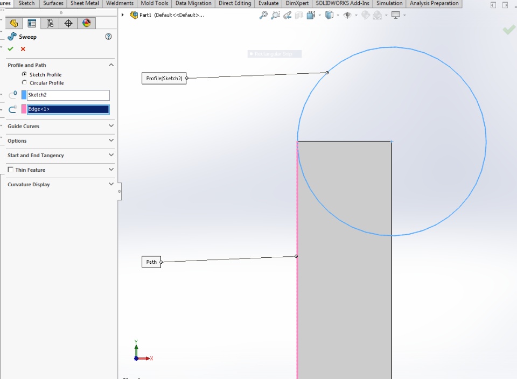Image resolution: width=517 pixels, height=379 pixels.
Task: Click the profile selection icon beside Sketch2
Action: click(12, 95)
